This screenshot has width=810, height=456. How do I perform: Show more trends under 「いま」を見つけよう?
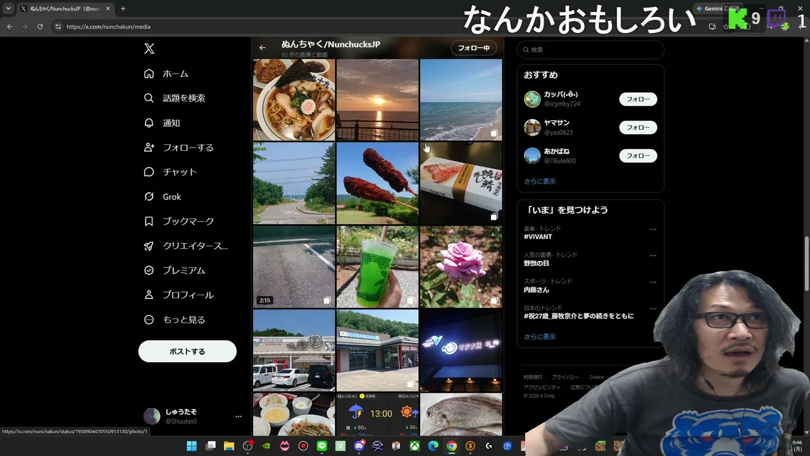point(540,337)
